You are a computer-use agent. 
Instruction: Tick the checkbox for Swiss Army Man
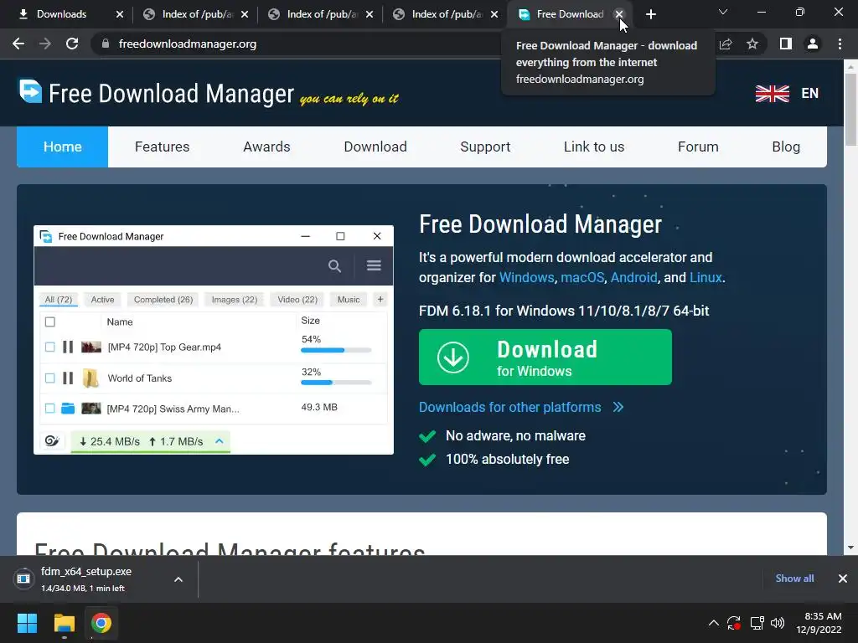[49, 409]
